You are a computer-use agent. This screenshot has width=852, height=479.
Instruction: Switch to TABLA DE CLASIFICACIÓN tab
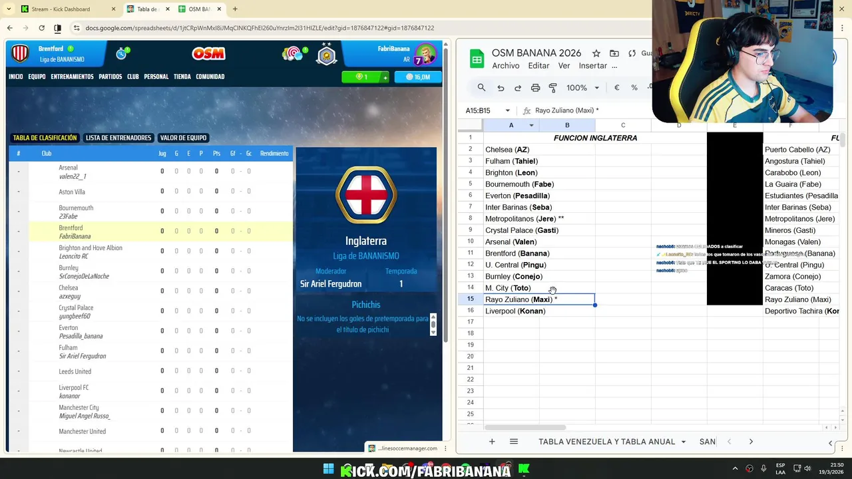click(45, 138)
